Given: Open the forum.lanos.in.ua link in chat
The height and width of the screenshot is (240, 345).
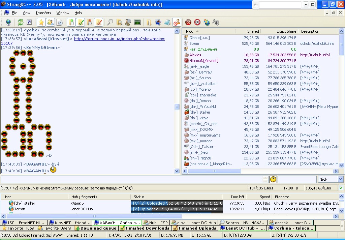Looking at the screenshot, I should (x=119, y=39).
